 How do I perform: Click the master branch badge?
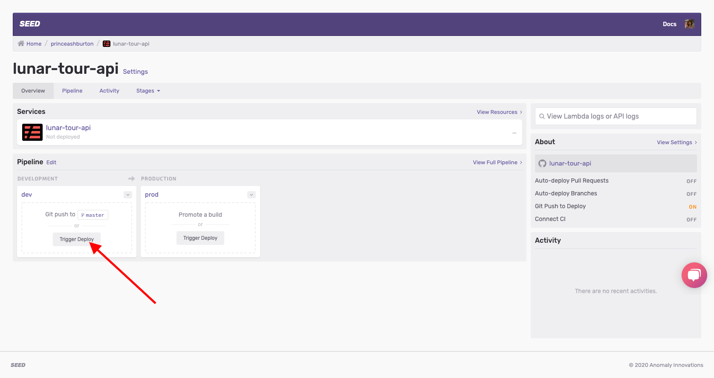[x=93, y=215]
